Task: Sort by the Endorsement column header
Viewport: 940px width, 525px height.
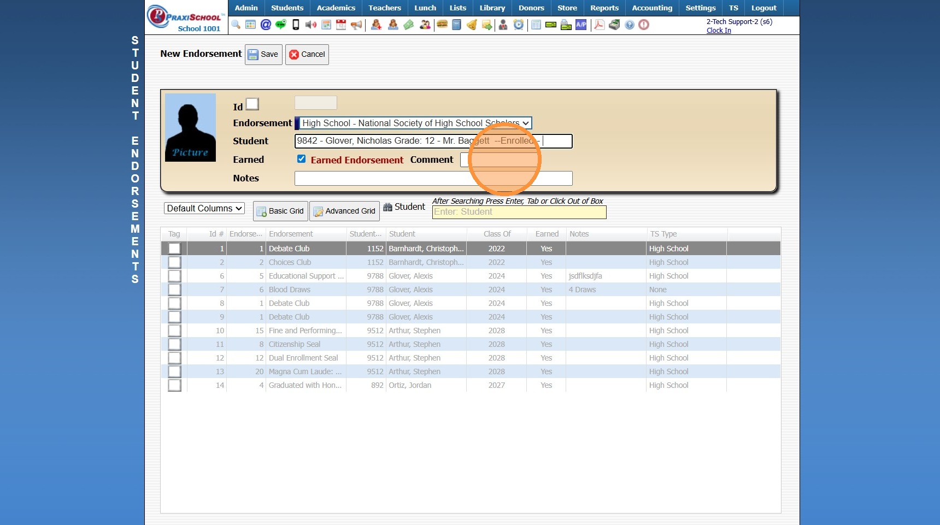Action: pos(306,234)
